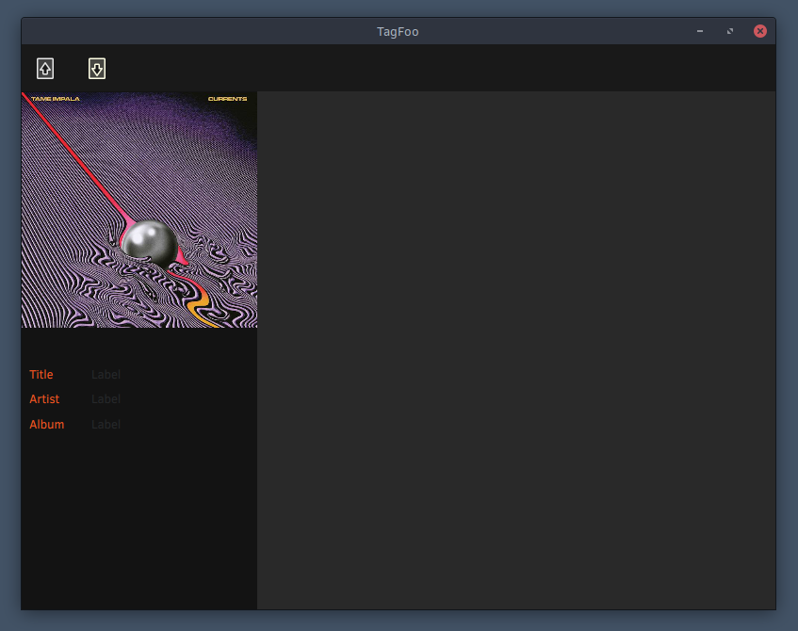Click the upload arrow toolbar icon
Viewport: 798px width, 631px height.
point(45,69)
